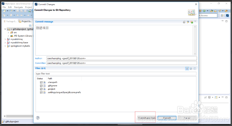The height and width of the screenshot is (126, 232).
Task: Click the Display Selected Console icon
Action: [x=209, y=98]
